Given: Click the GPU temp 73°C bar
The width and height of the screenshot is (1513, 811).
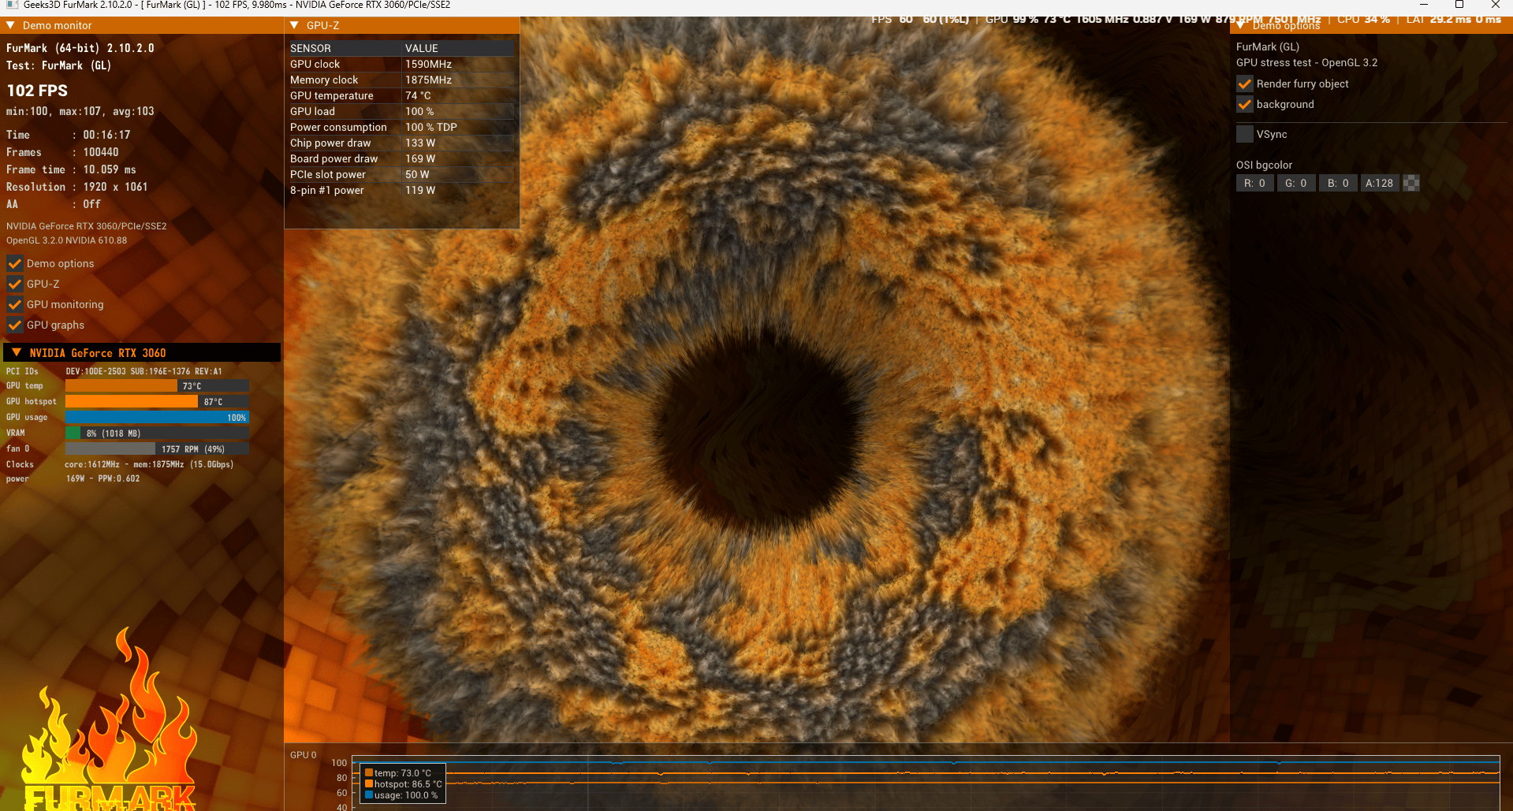Looking at the screenshot, I should (x=157, y=385).
